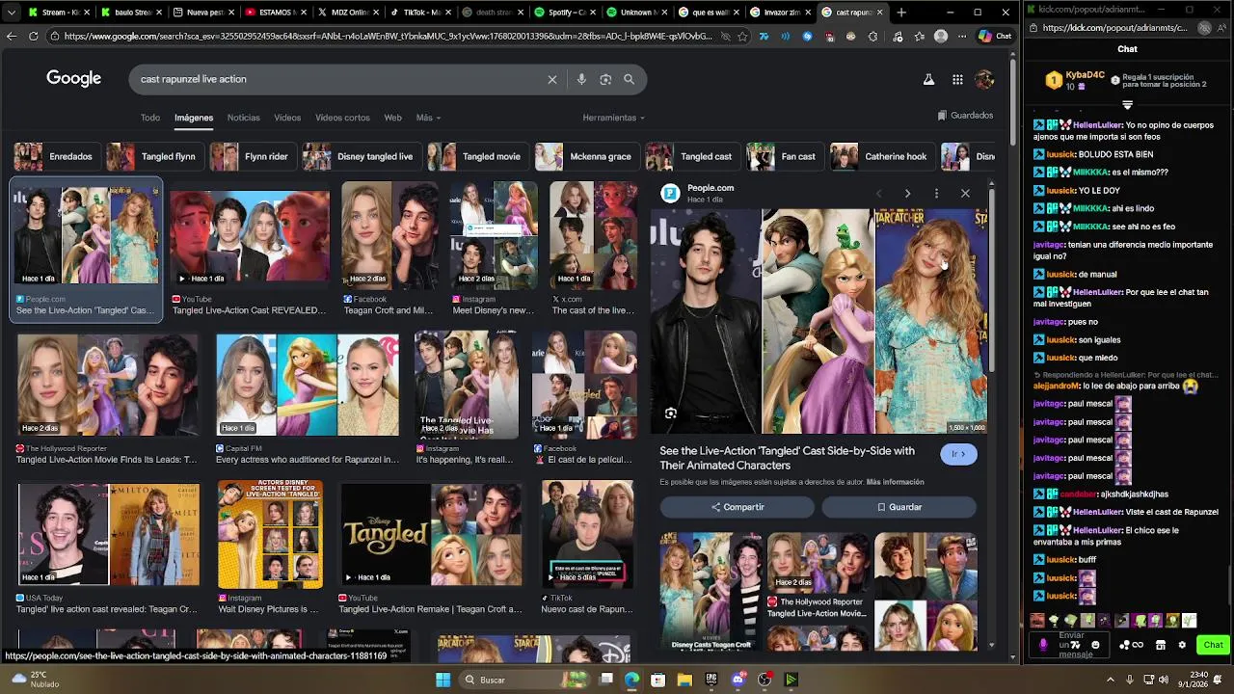This screenshot has width=1234, height=694.
Task: Click the Ir visit-page button
Action: click(958, 454)
